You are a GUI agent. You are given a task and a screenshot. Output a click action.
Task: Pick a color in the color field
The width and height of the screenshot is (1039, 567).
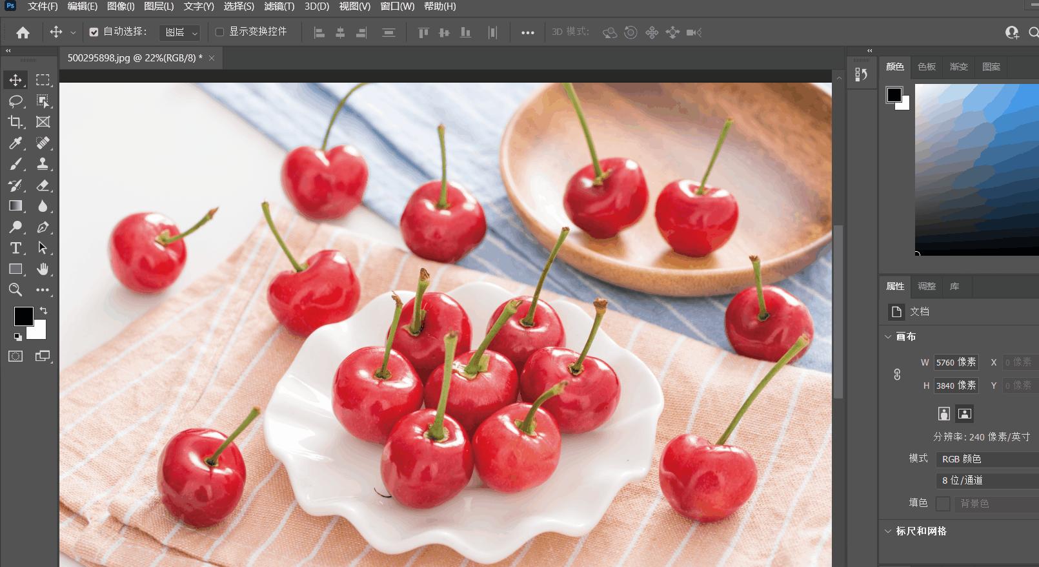coord(977,170)
